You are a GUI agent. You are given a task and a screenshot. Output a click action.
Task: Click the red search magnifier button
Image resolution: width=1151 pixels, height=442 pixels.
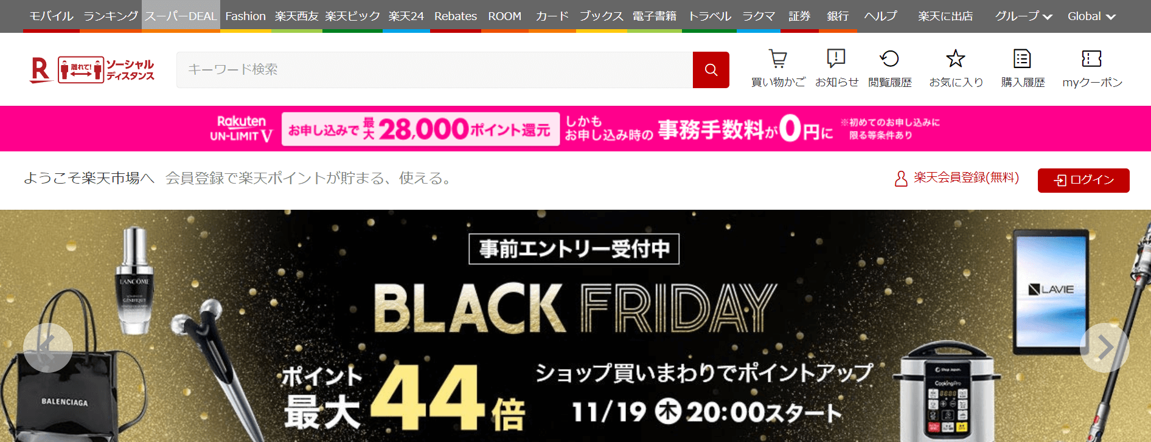711,70
